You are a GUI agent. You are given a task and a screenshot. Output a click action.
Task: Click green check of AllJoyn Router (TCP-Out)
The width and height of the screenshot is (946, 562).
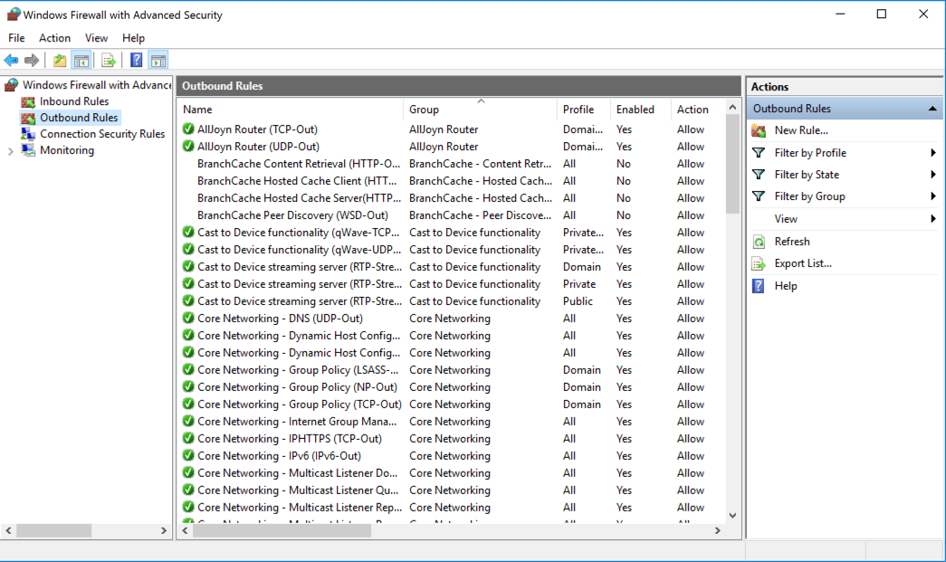tap(188, 129)
